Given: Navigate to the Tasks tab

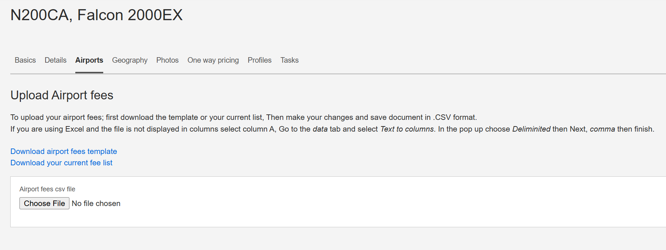Looking at the screenshot, I should pos(289,60).
